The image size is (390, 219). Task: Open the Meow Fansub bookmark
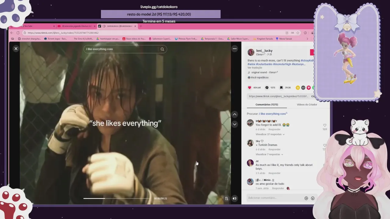(x=284, y=39)
